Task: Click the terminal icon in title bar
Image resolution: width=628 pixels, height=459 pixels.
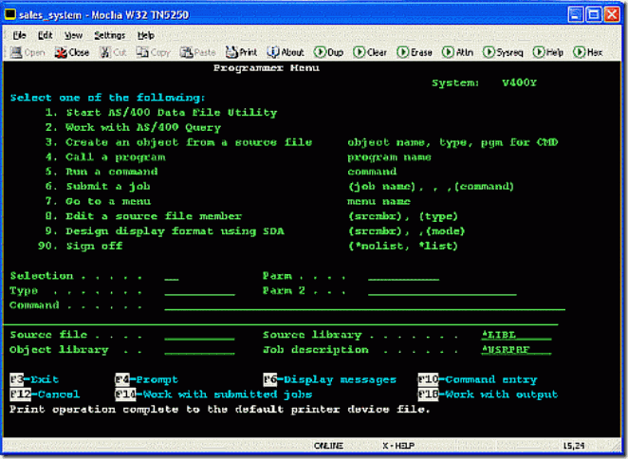Action: 10,14
